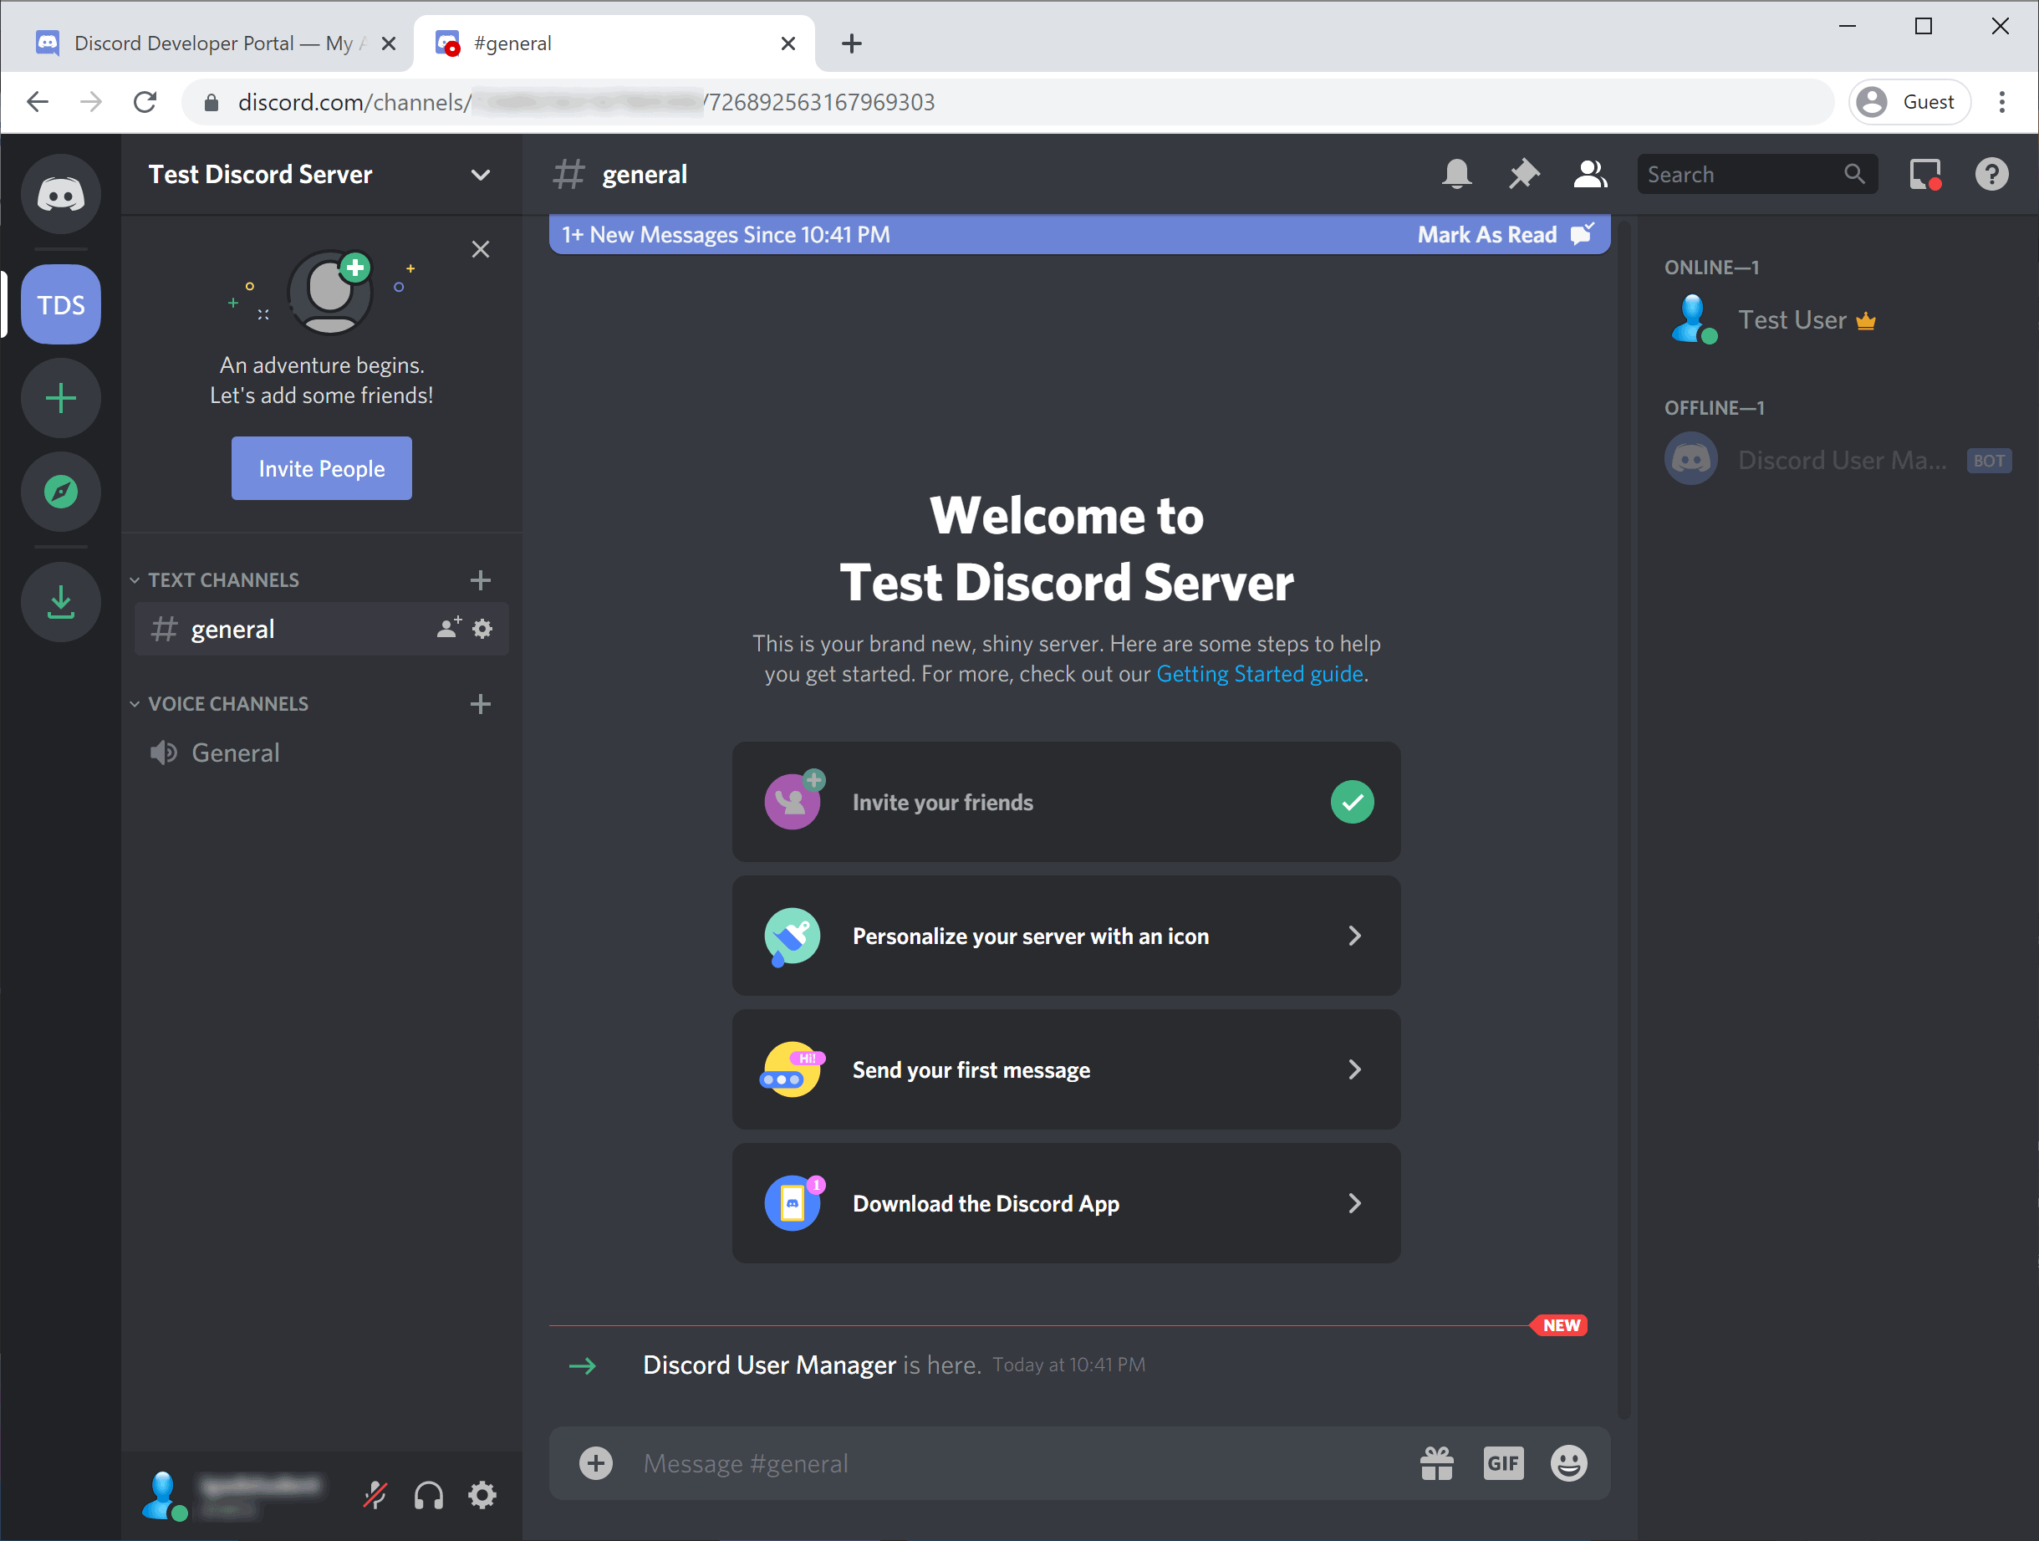Image resolution: width=2039 pixels, height=1541 pixels.
Task: Collapse the VOICE CHANNELS category
Action: coord(227,704)
